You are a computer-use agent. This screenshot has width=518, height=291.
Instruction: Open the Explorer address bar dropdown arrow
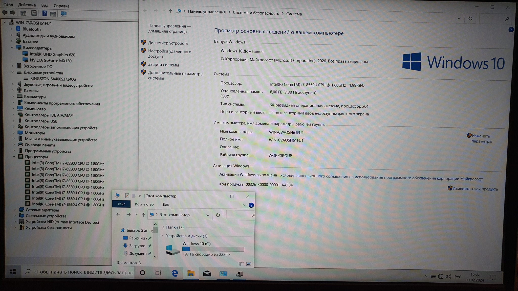click(208, 215)
